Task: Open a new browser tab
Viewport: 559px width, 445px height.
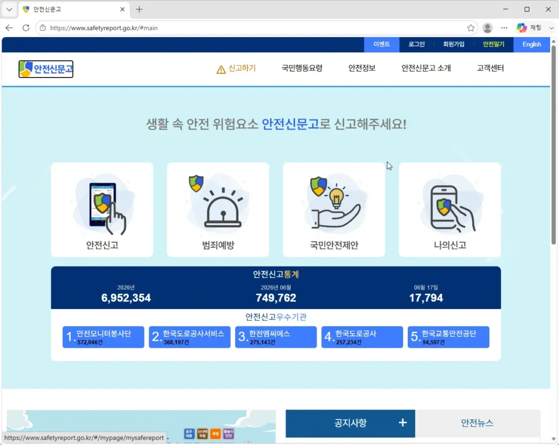Action: 139,9
